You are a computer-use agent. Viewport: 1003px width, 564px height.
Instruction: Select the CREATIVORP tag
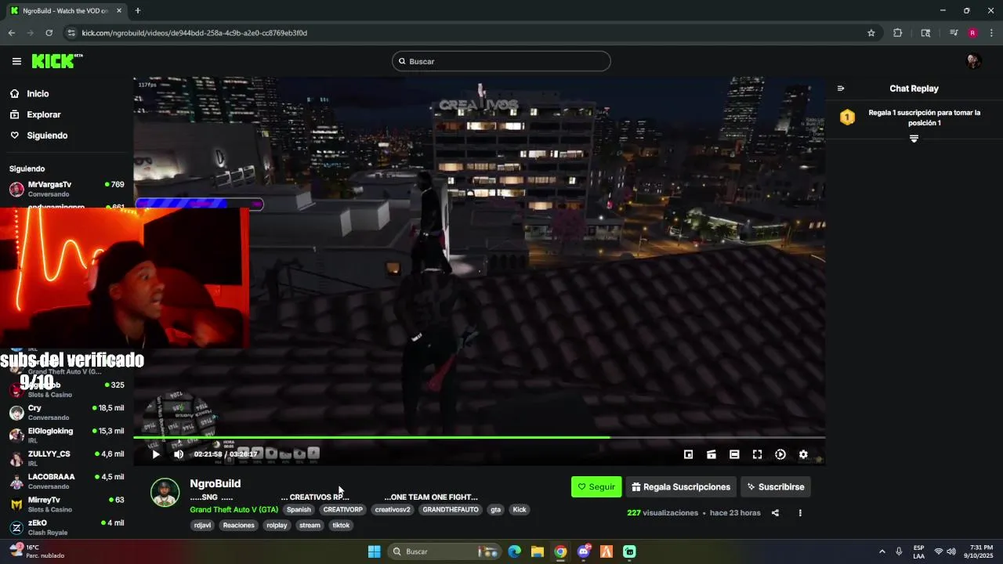343,509
